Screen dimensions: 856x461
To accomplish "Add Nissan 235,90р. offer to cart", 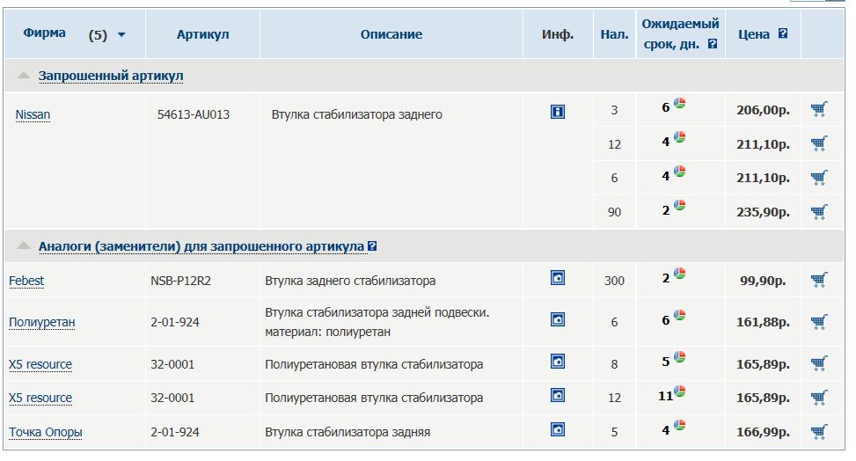I will [819, 212].
